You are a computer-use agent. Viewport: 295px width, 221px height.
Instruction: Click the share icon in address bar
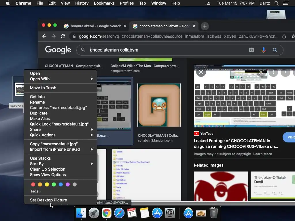pyautogui.click(x=284, y=36)
